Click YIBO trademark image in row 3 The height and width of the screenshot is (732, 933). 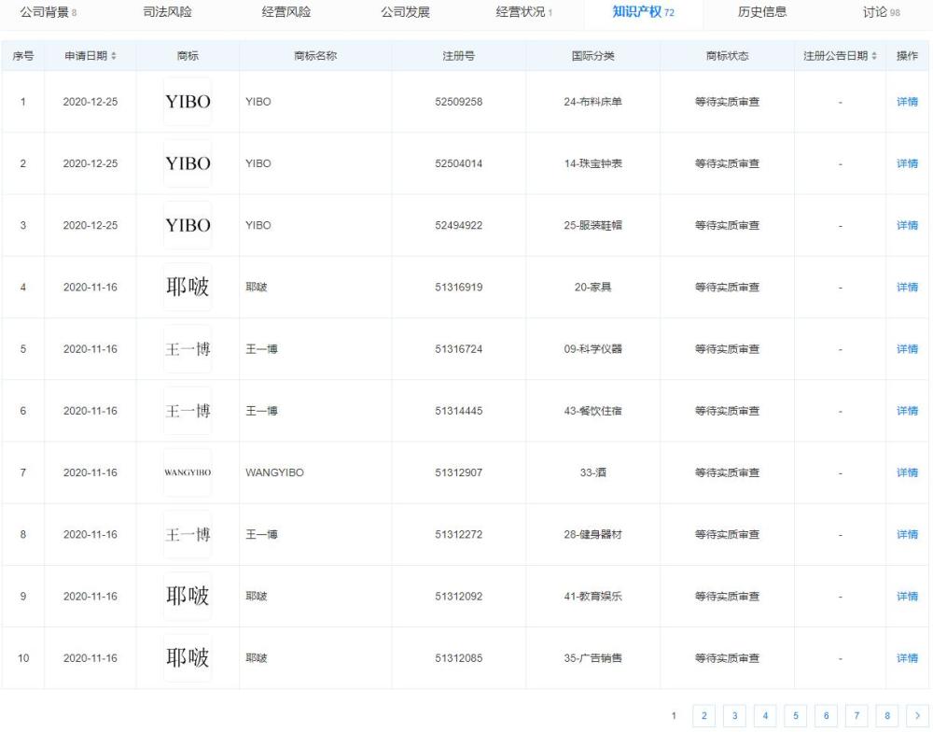click(x=188, y=226)
